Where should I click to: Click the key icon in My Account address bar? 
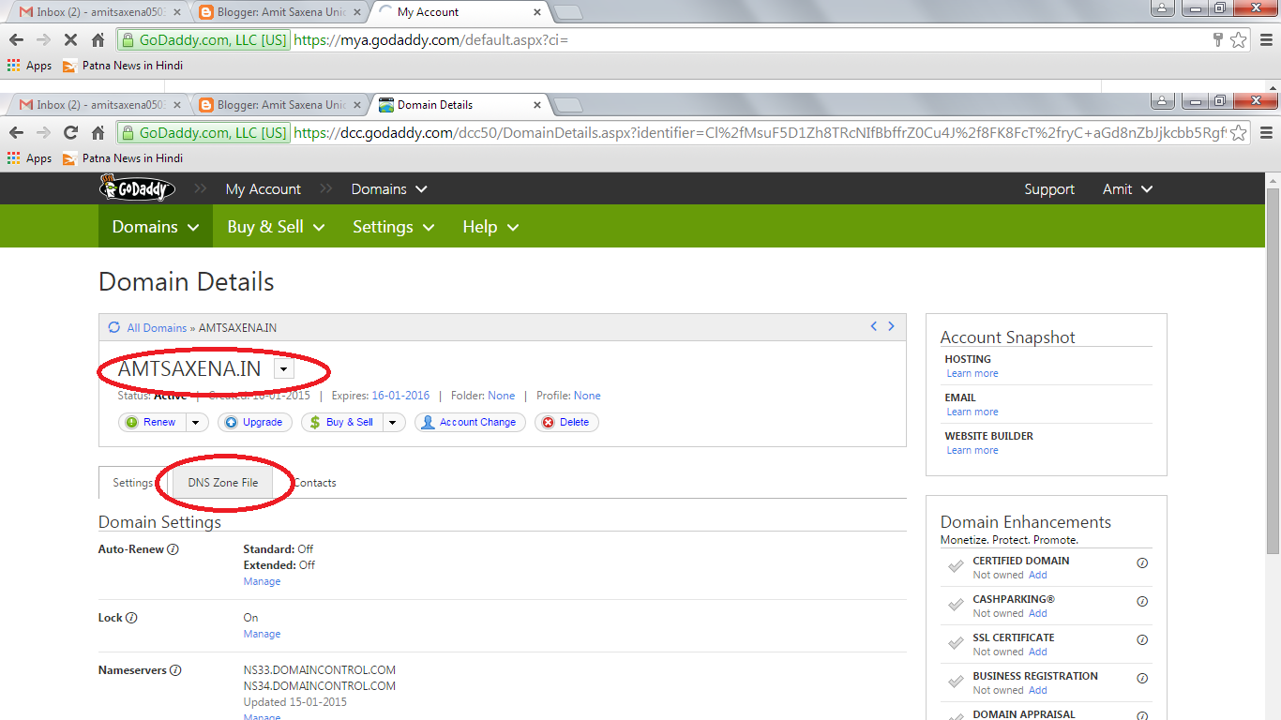pos(1218,39)
